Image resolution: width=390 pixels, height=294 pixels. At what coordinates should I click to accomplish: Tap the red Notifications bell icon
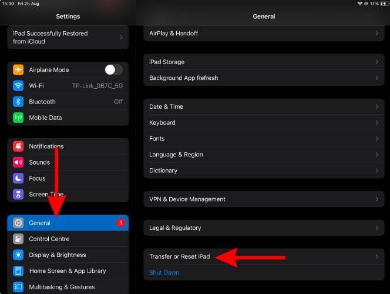(x=18, y=146)
